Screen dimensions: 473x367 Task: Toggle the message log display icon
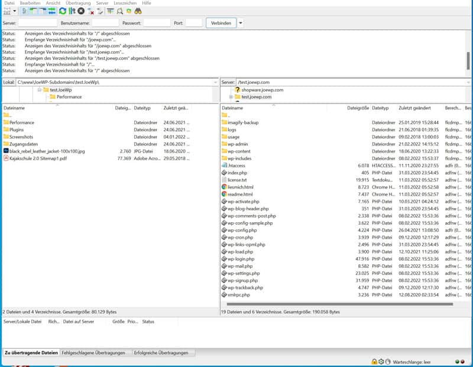click(x=24, y=11)
